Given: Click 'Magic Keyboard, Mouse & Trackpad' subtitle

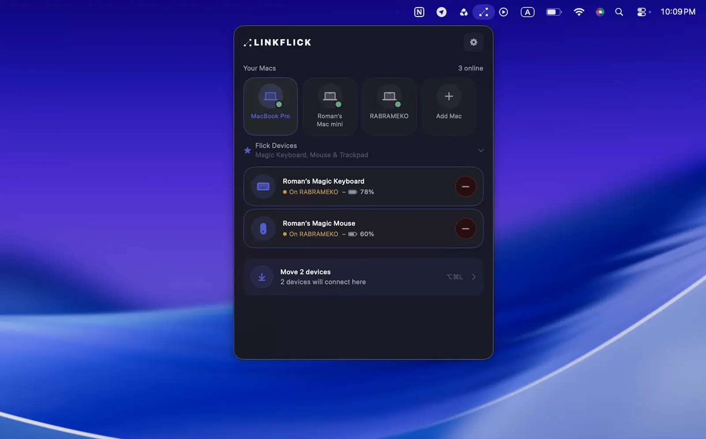Looking at the screenshot, I should [x=312, y=155].
